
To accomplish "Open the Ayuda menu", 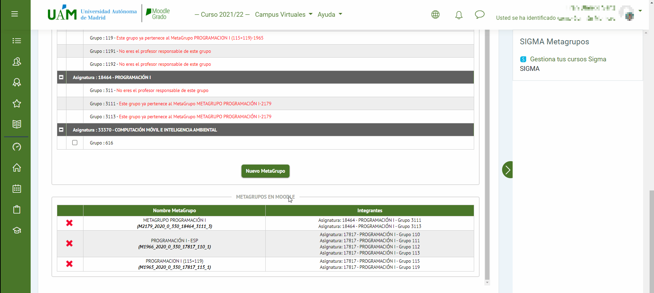I will point(329,15).
